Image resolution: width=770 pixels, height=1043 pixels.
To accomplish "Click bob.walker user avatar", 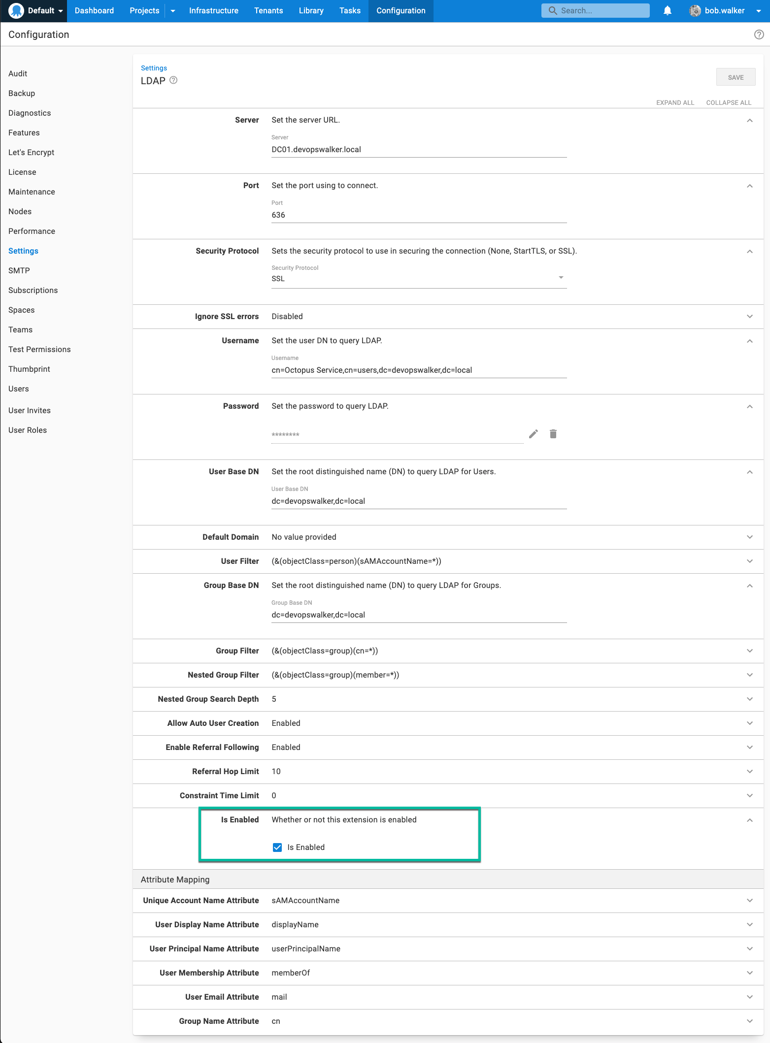I will pyautogui.click(x=695, y=10).
